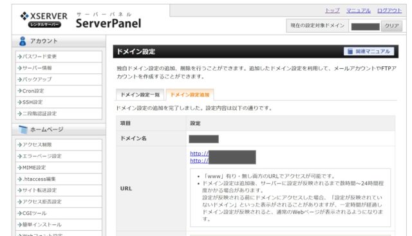This screenshot has height=236, width=412.
Task: Switch to the ドメイン設定一覧 tab
Action: (140, 95)
